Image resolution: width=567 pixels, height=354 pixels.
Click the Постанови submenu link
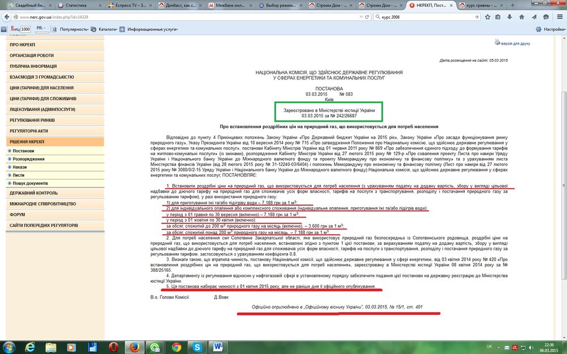(x=23, y=151)
